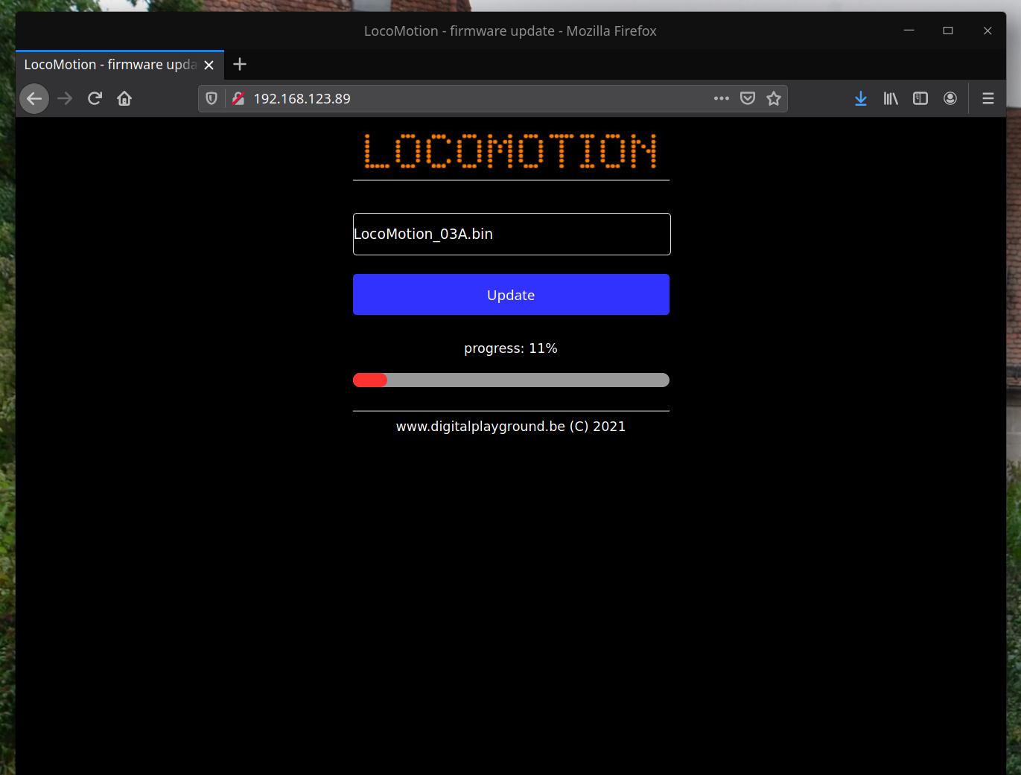This screenshot has height=775, width=1021.
Task: Open page actions three-dot menu
Action: click(721, 98)
